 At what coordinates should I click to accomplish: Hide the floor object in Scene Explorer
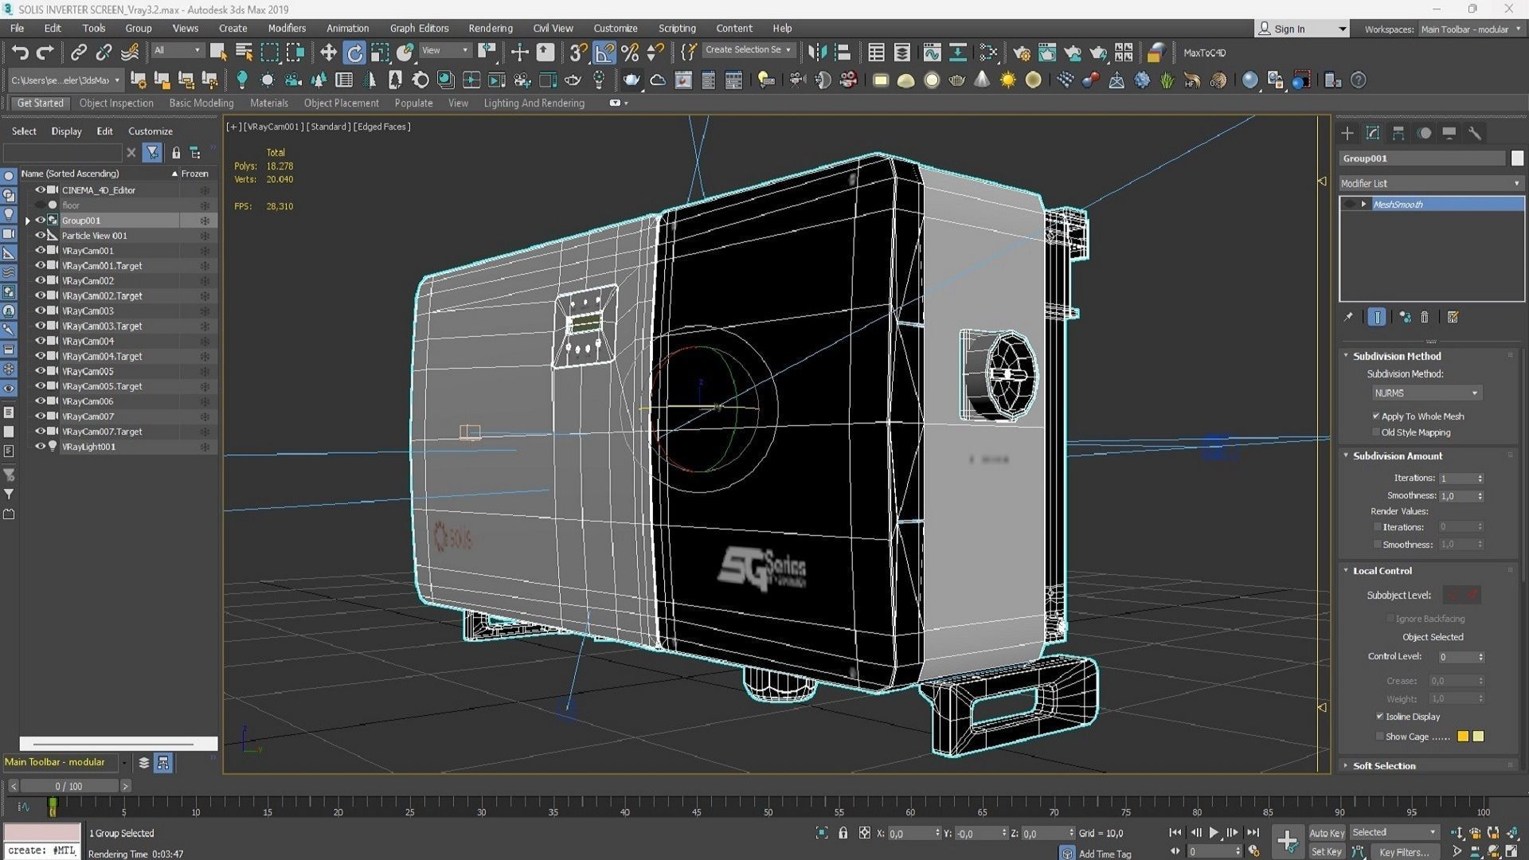pyautogui.click(x=41, y=205)
